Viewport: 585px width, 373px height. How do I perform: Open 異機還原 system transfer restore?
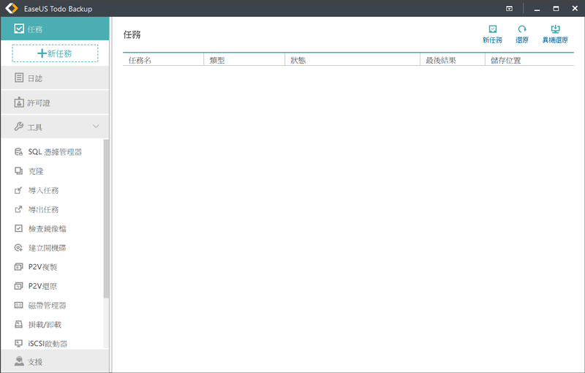point(554,34)
